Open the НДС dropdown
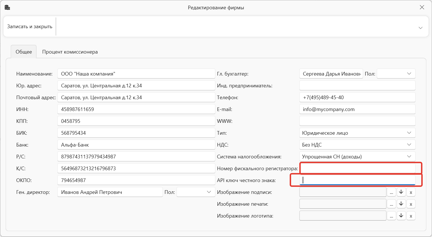432x237 pixels. tap(357, 145)
